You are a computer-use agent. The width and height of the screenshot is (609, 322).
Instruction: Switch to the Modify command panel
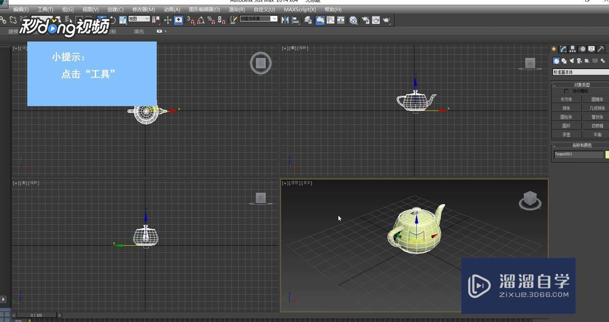pos(562,48)
